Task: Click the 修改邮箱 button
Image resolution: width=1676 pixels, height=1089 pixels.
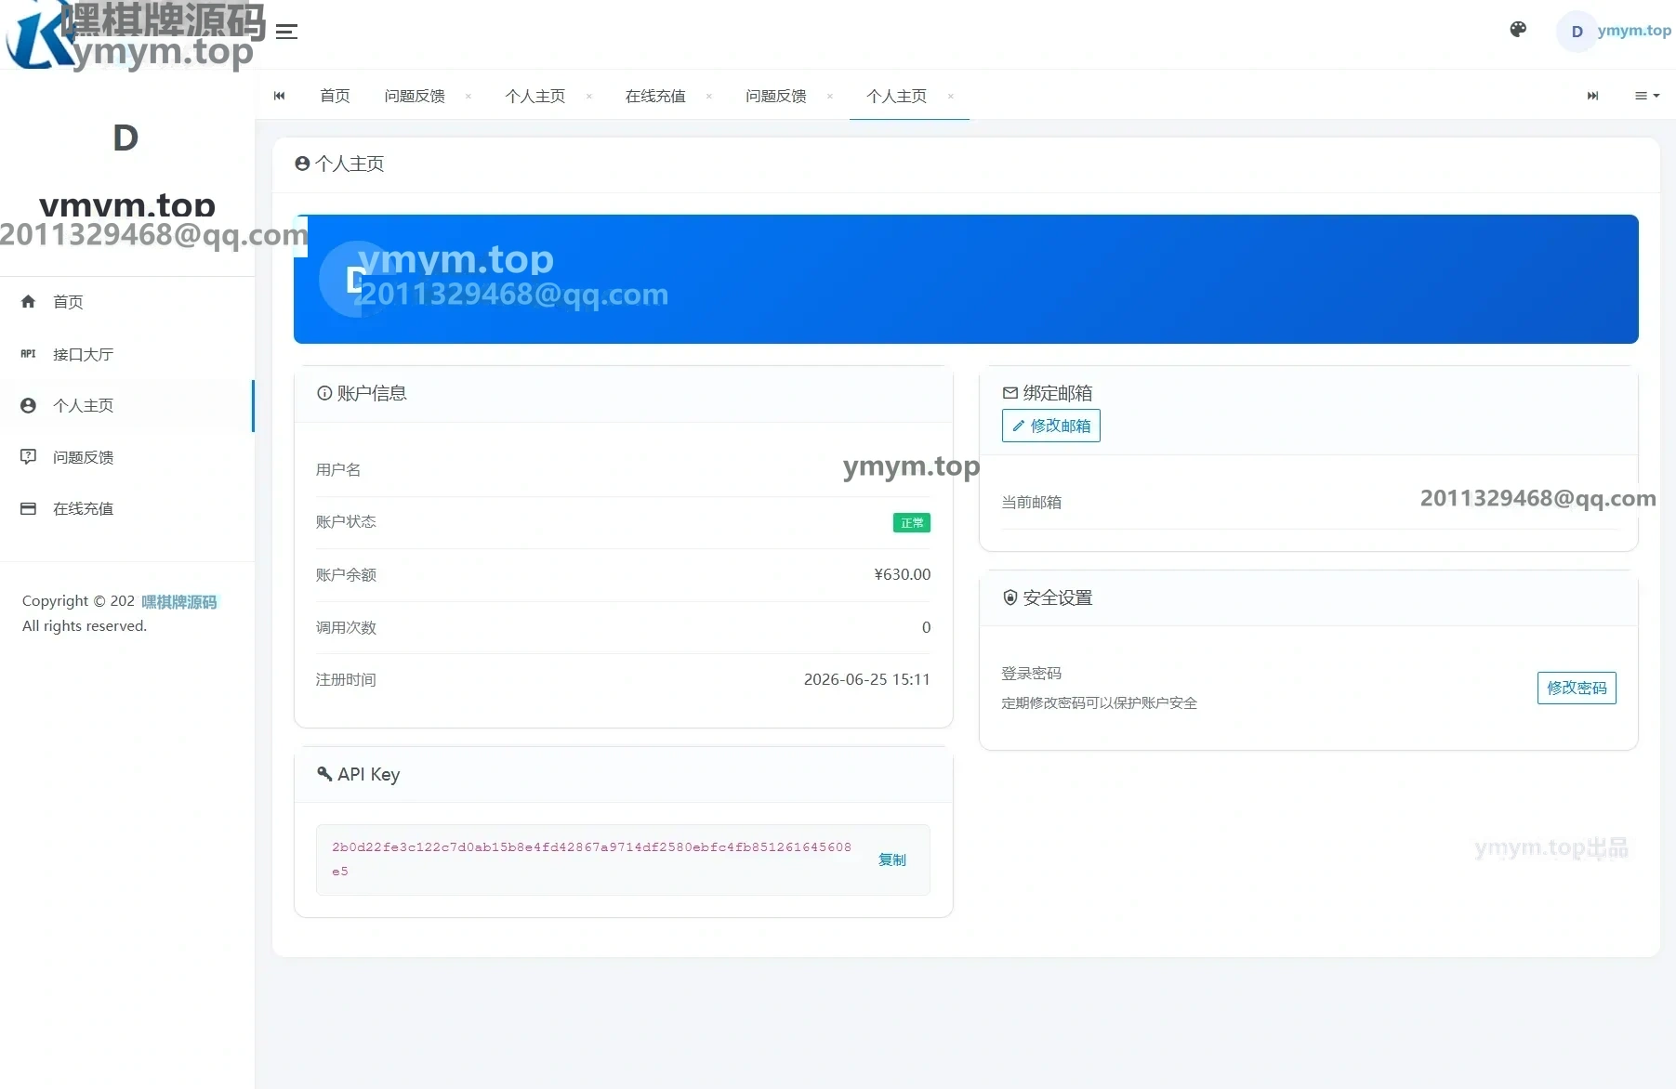Action: [x=1050, y=426]
